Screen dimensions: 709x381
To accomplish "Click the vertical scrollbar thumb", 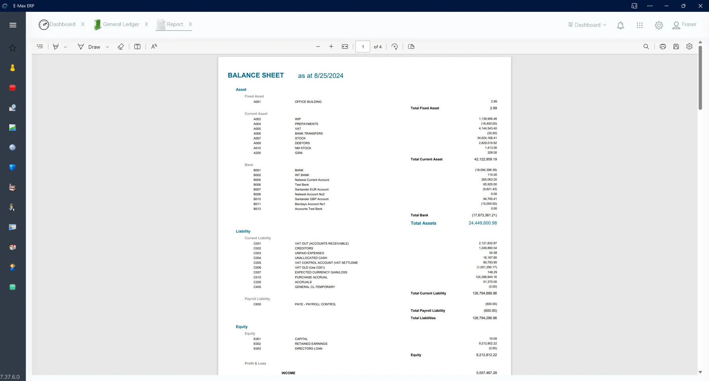I will 700,78.
